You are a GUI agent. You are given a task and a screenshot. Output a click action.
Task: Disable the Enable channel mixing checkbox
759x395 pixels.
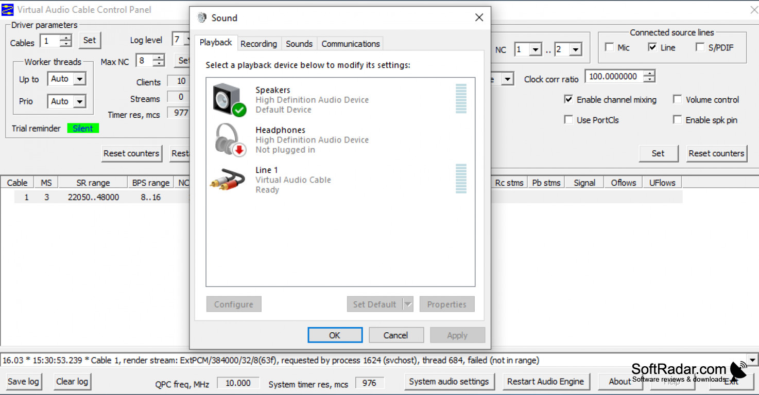click(568, 99)
